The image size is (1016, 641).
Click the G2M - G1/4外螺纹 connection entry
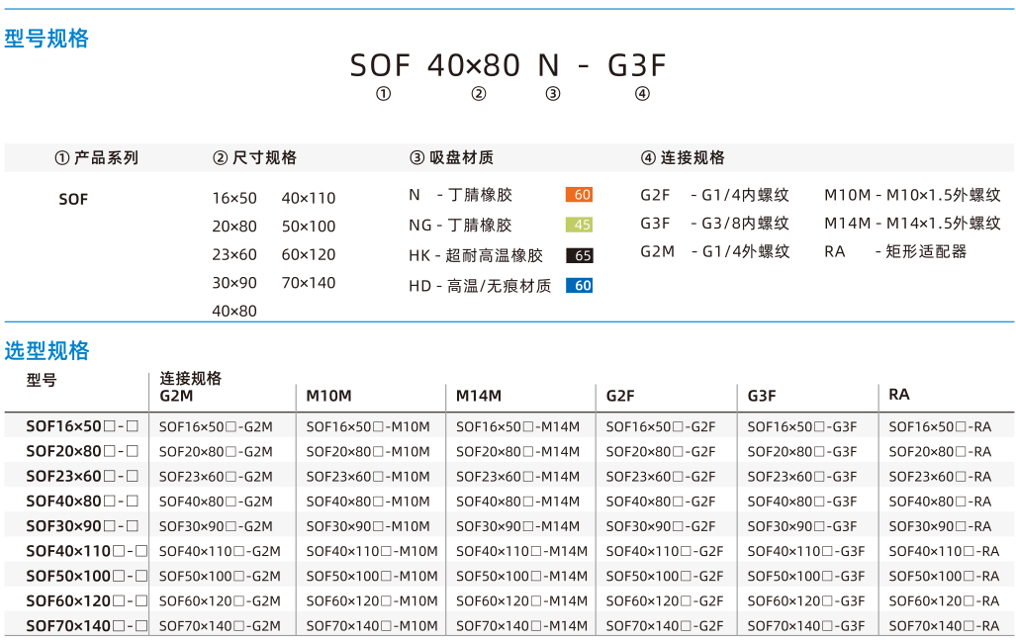coord(714,251)
